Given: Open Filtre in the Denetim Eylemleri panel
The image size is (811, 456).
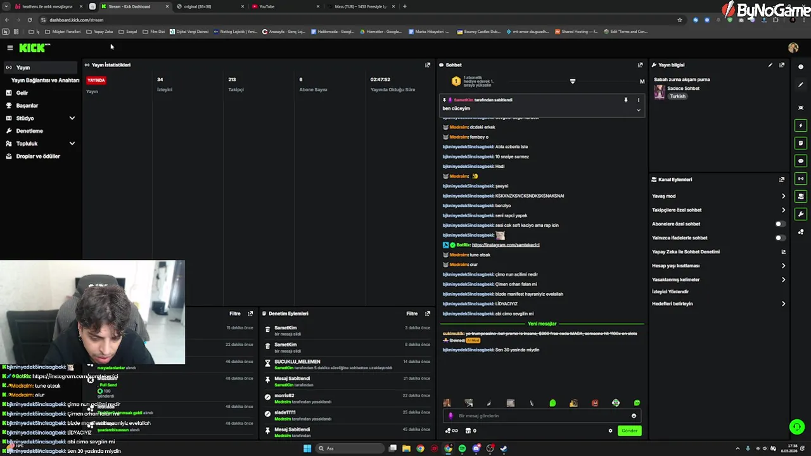Looking at the screenshot, I should click(412, 313).
